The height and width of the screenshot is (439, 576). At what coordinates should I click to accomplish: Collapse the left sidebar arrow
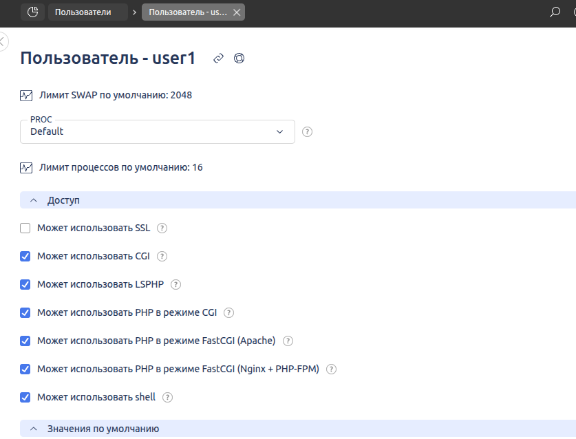point(2,41)
